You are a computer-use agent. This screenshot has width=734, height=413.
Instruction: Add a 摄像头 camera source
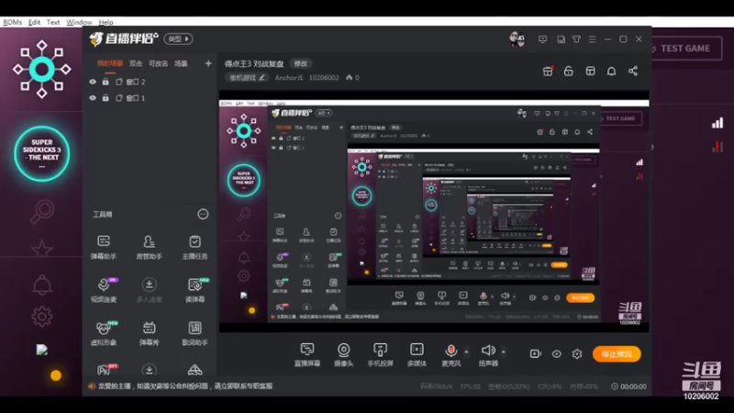[x=343, y=354]
